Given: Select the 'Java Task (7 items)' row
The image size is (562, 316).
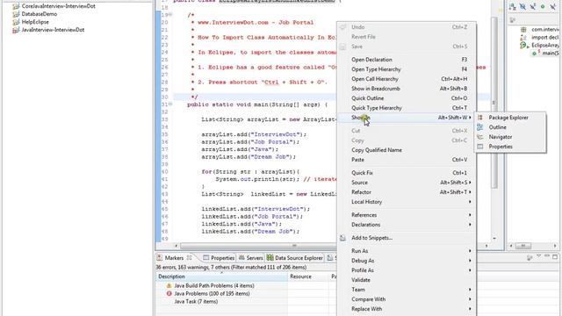Looking at the screenshot, I should point(196,302).
